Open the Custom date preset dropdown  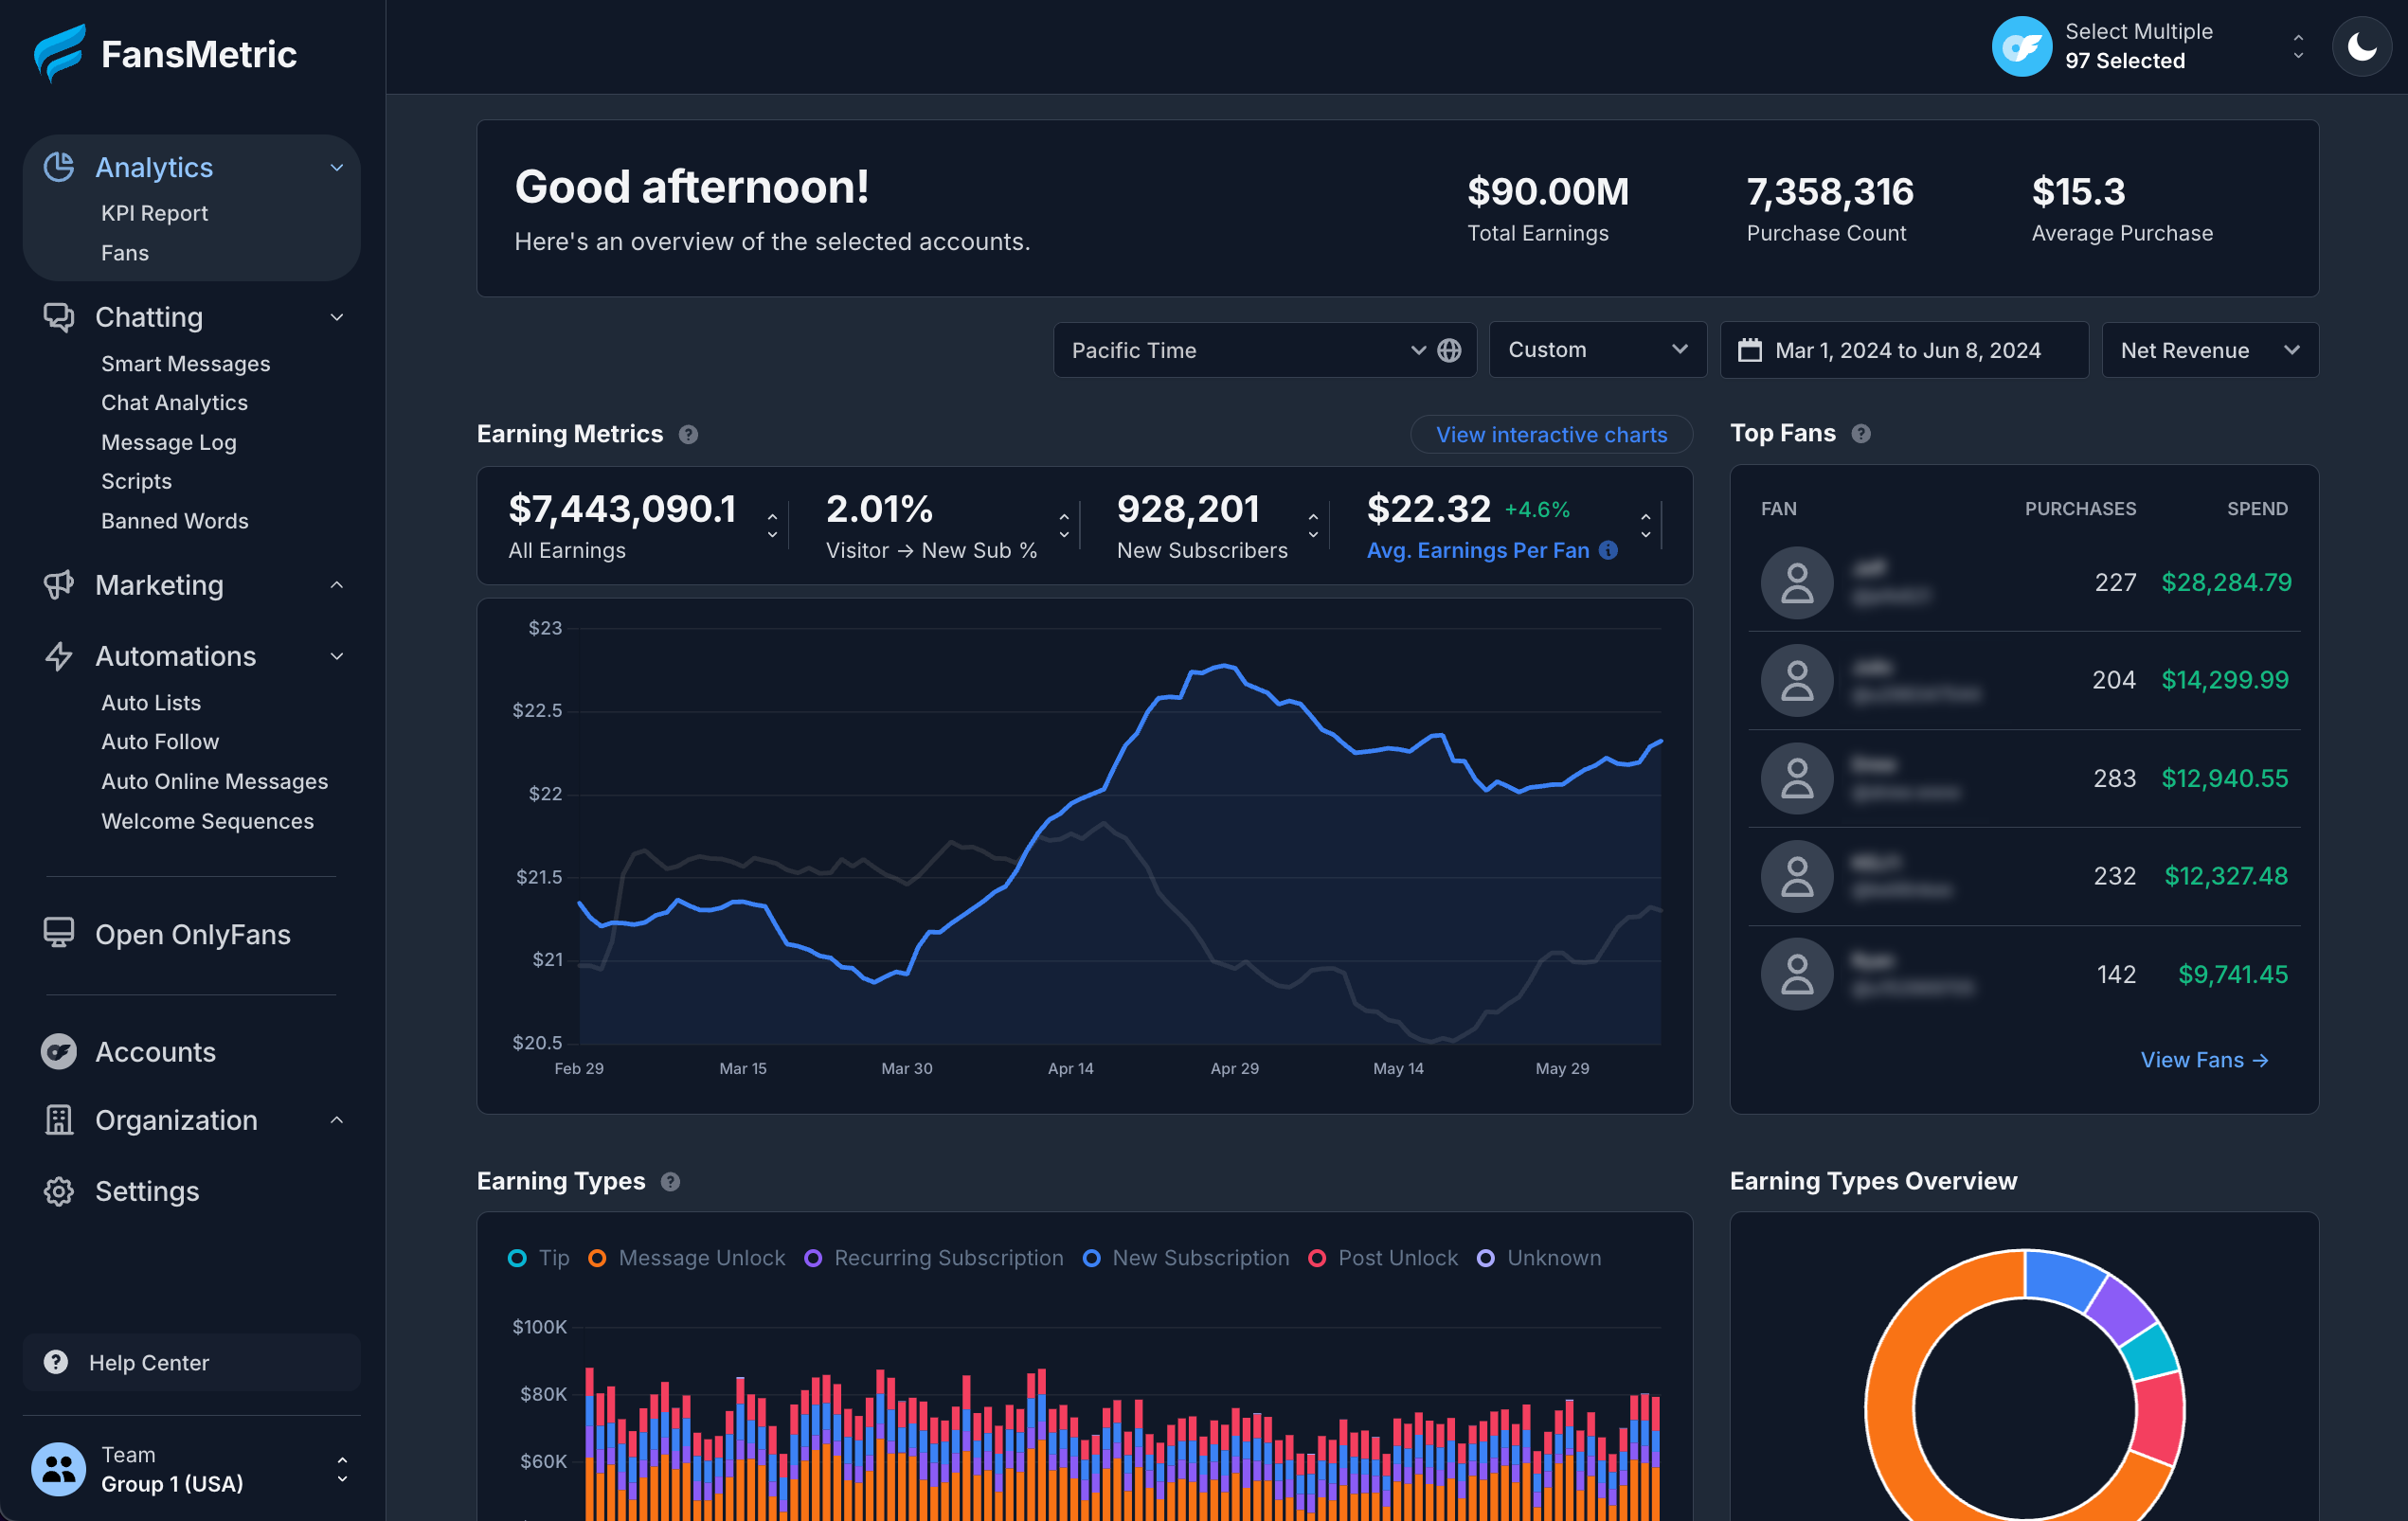pyautogui.click(x=1596, y=350)
